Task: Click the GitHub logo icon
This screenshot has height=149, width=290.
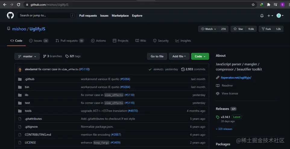Action: coord(10,16)
